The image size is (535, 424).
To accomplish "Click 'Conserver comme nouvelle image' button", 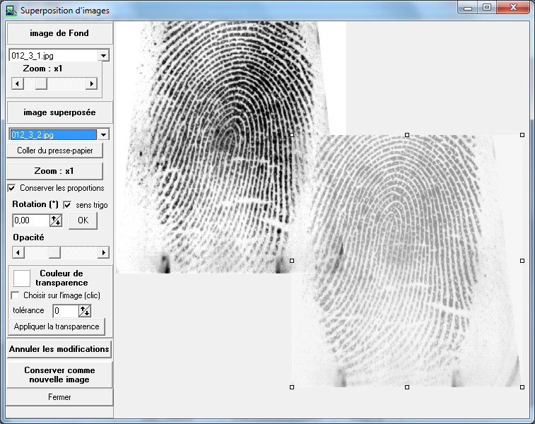I will (x=59, y=375).
